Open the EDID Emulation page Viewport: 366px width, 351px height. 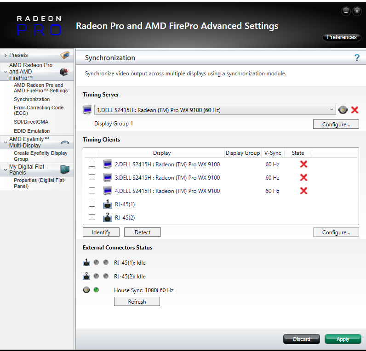pyautogui.click(x=32, y=131)
